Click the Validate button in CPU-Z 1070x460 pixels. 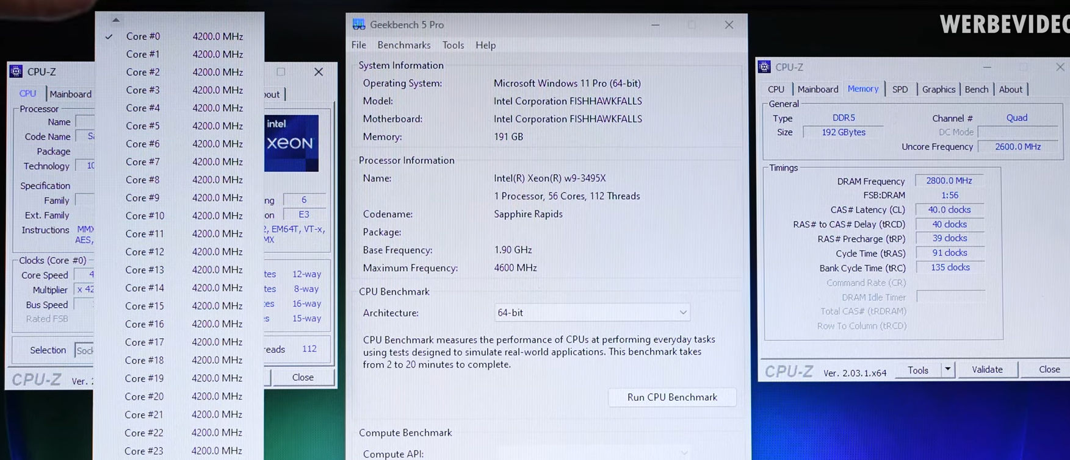pyautogui.click(x=987, y=370)
